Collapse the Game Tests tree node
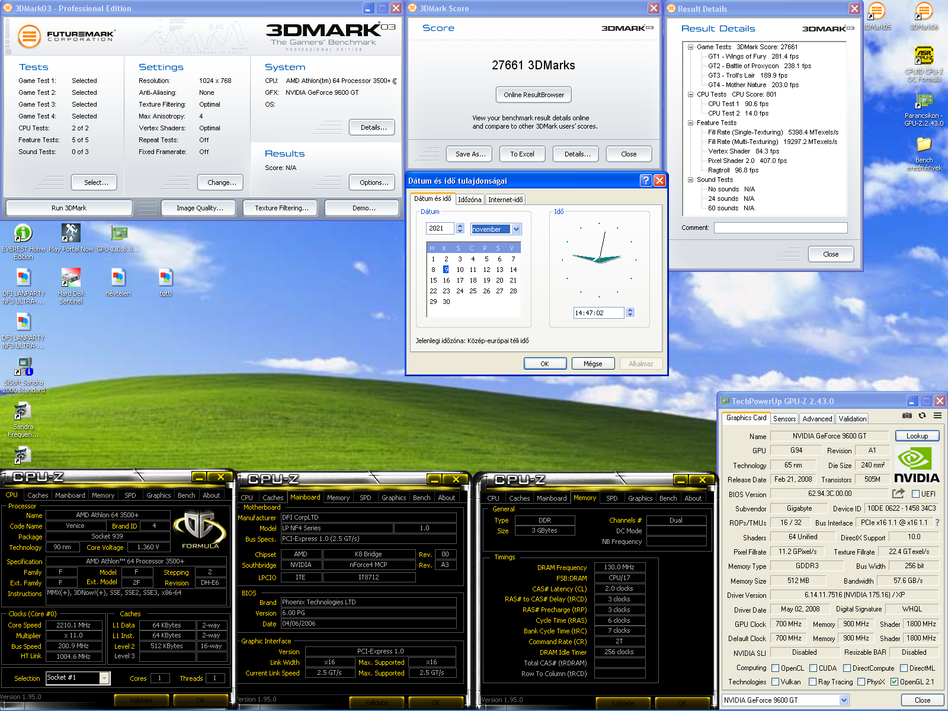Image resolution: width=948 pixels, height=711 pixels. pos(690,47)
